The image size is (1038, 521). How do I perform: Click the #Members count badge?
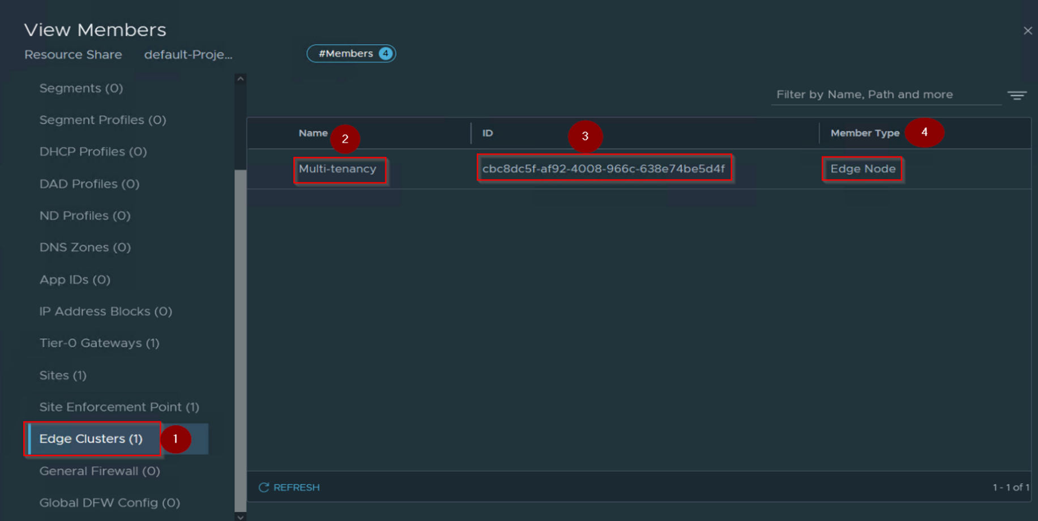351,53
